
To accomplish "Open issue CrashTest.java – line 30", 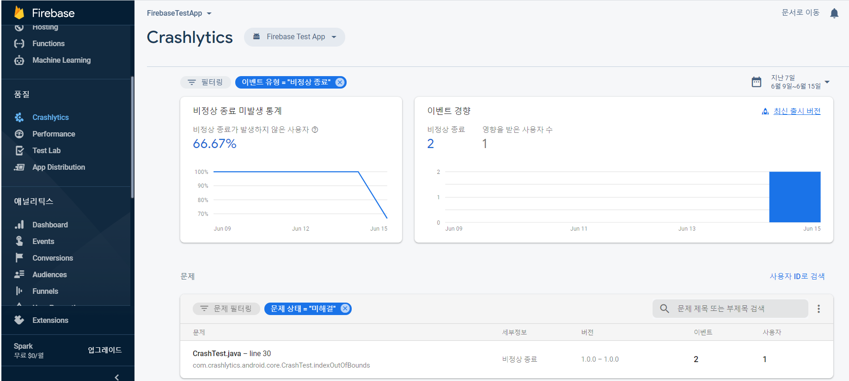I will click(x=232, y=354).
